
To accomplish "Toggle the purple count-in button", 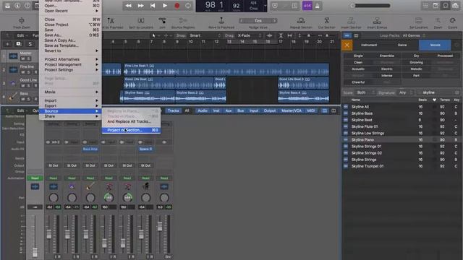I will 307,6.
